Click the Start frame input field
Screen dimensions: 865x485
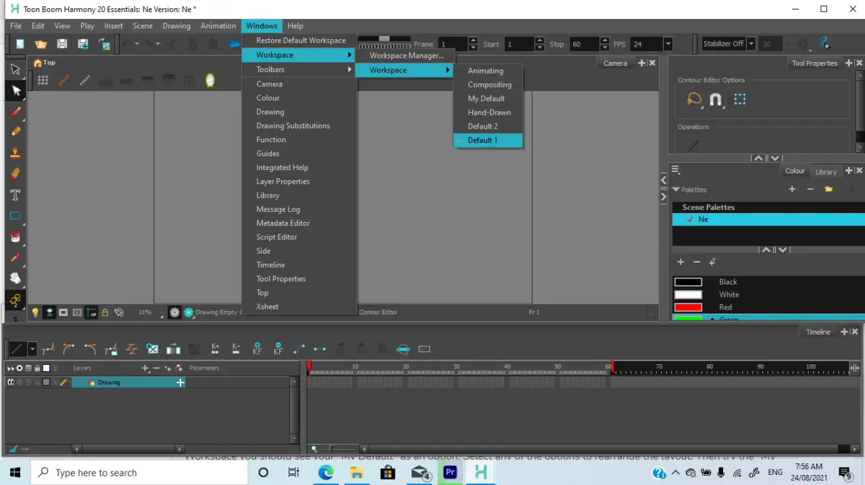point(519,44)
